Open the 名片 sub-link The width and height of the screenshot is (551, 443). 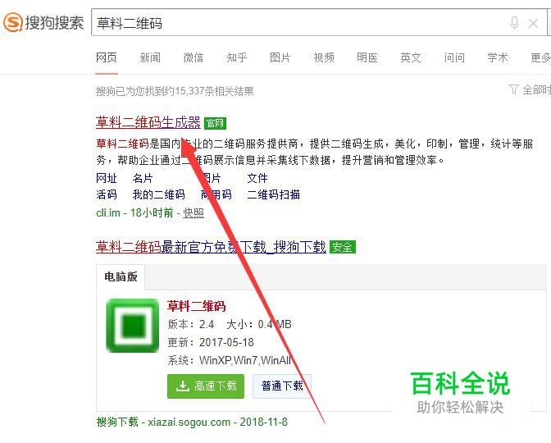pos(143,178)
